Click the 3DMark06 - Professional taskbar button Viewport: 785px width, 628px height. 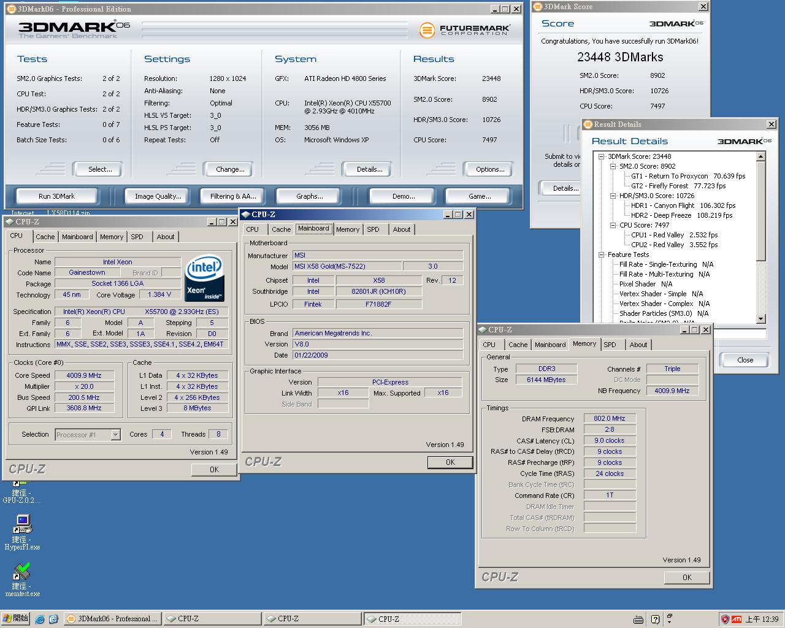112,619
